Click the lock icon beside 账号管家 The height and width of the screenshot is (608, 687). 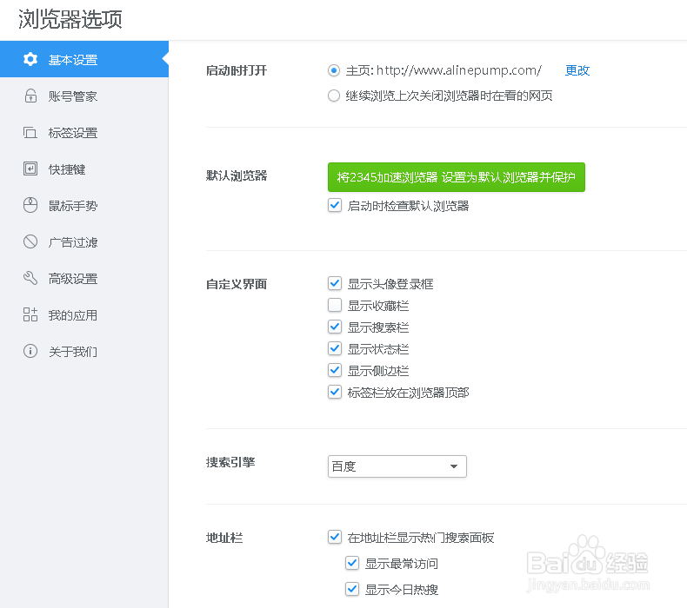[x=30, y=96]
